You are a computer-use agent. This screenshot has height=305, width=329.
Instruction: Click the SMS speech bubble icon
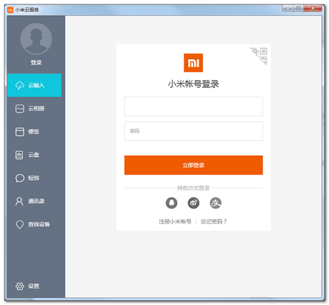20,178
